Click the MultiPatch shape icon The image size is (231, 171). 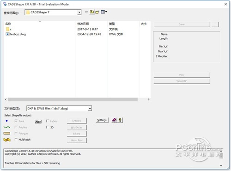[x=7, y=140]
